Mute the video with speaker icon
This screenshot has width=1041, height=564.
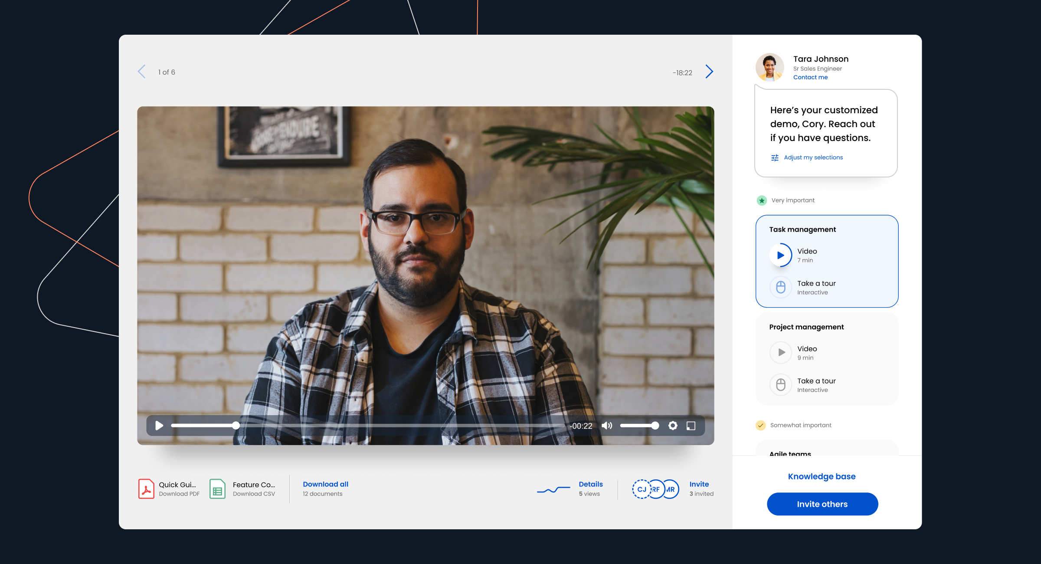(607, 426)
